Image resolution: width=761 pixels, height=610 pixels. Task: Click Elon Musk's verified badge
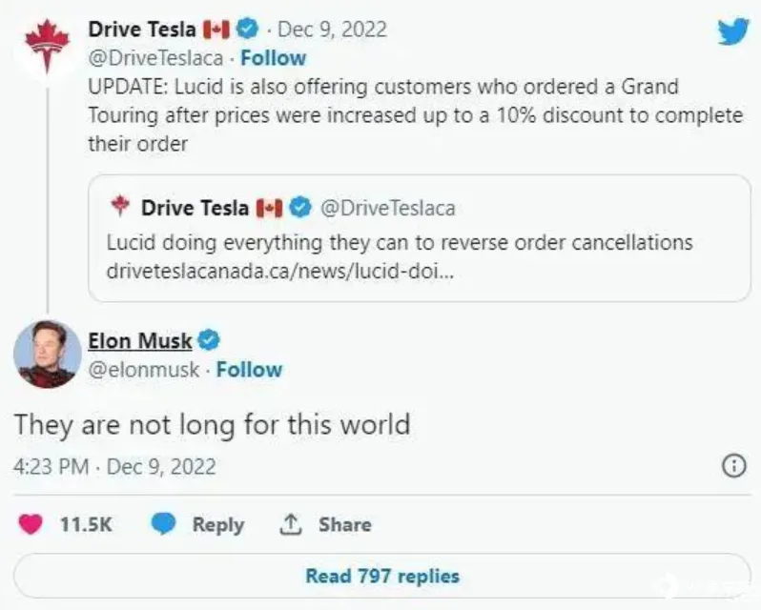point(209,340)
